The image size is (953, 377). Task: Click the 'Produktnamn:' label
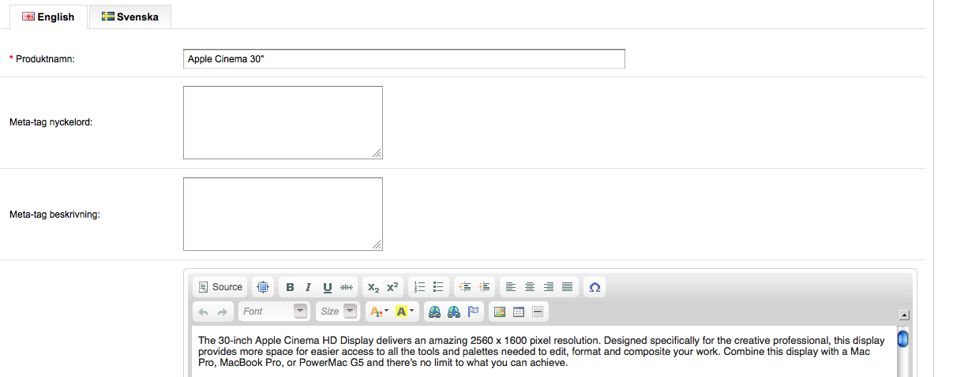[x=46, y=59]
